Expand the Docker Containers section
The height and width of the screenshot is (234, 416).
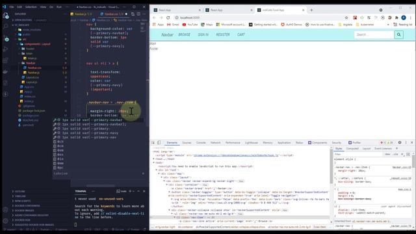point(27,205)
